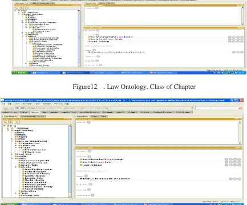Viewport: 247px width, 205px height.
Task: Click the down arrow of upper window tree scrollbar
Action: coord(79,65)
